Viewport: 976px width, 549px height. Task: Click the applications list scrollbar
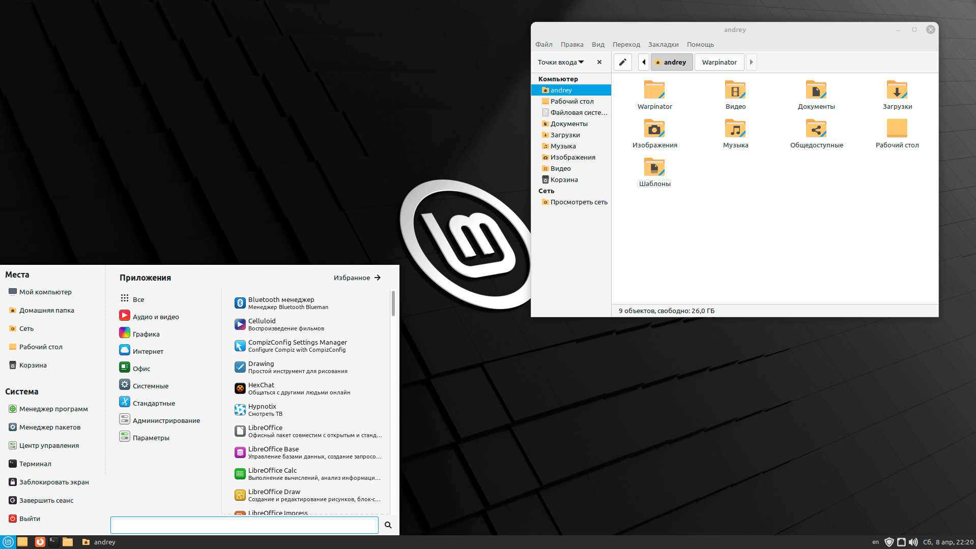tap(393, 303)
